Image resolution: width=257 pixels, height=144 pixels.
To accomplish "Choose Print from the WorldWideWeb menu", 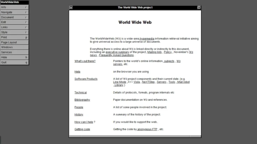I will click(x=14, y=37).
